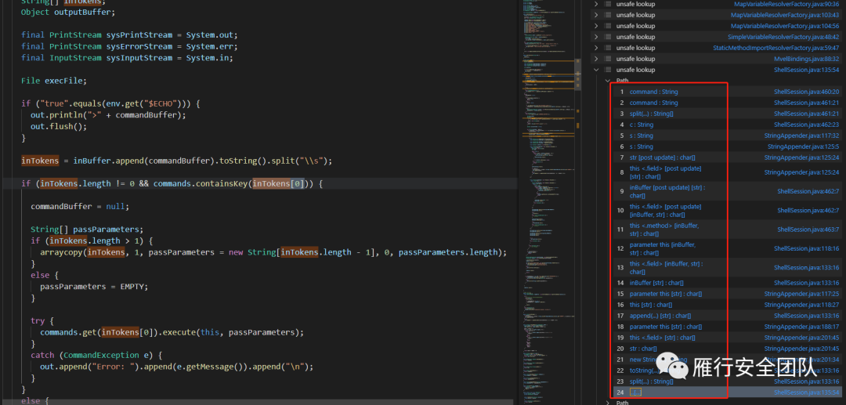Click 'Object outputBuffer;' line in editor
Image resolution: width=846 pixels, height=405 pixels.
(68, 12)
